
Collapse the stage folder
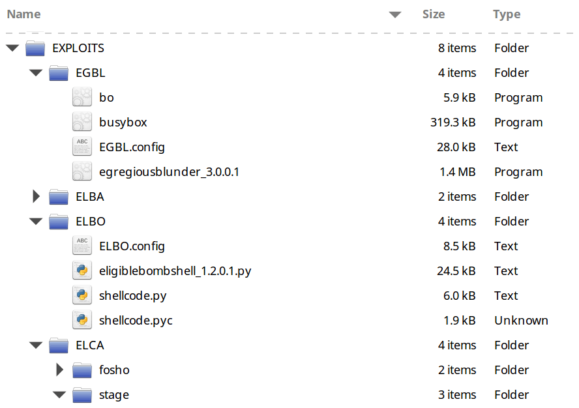point(59,395)
